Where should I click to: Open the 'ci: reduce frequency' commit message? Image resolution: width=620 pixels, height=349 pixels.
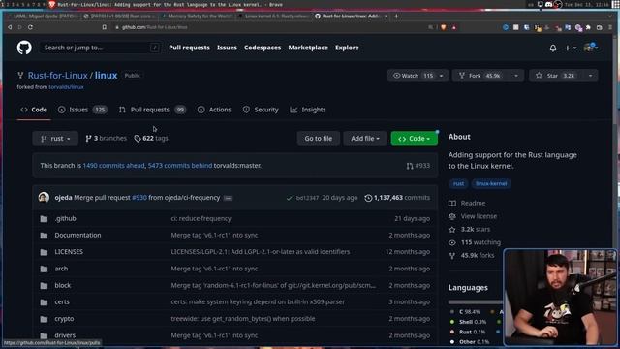click(x=201, y=218)
